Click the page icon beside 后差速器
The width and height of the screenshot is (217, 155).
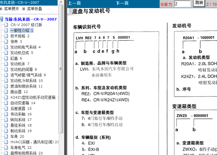[6, 108]
